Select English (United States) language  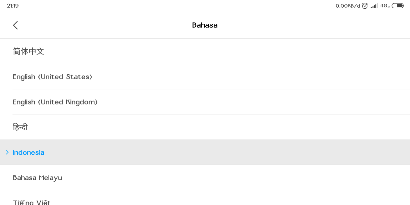pyautogui.click(x=205, y=77)
